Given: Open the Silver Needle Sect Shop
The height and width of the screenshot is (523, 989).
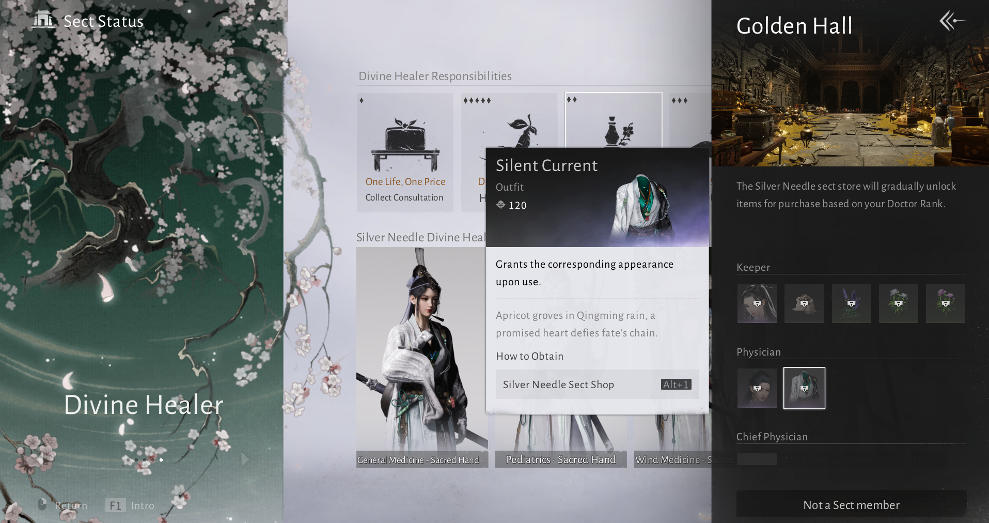Looking at the screenshot, I should [x=597, y=384].
